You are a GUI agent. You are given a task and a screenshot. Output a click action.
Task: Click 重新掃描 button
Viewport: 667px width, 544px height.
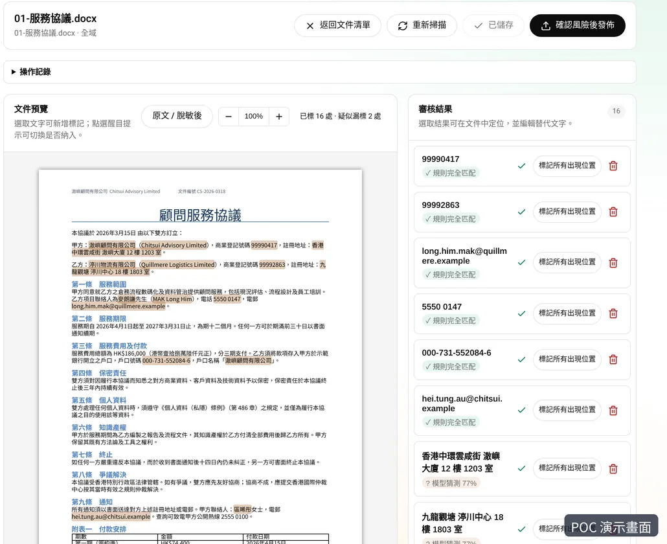pyautogui.click(x=422, y=25)
